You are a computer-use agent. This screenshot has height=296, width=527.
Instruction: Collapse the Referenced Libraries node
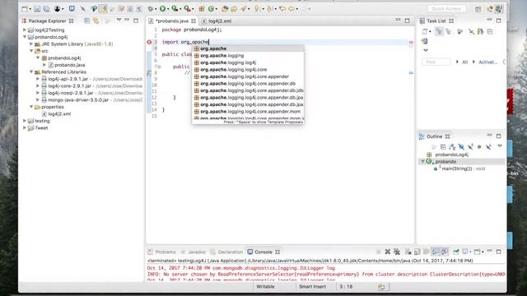(x=31, y=72)
